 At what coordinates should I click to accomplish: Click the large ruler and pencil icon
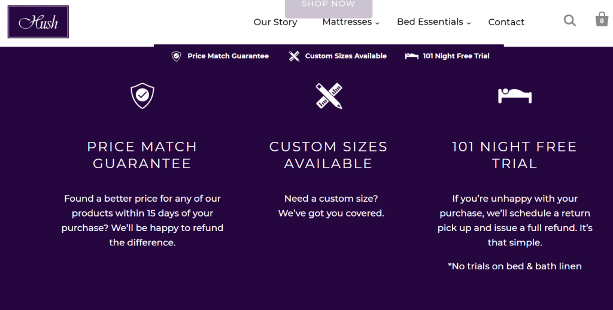pyautogui.click(x=329, y=96)
